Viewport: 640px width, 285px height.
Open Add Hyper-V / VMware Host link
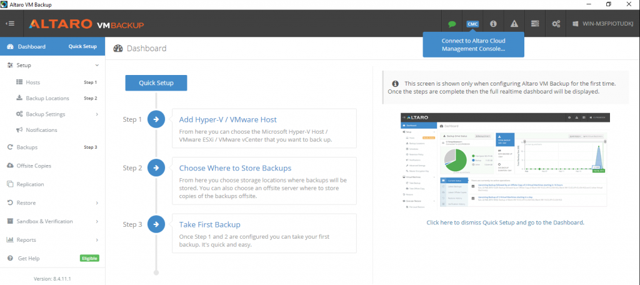click(x=227, y=119)
